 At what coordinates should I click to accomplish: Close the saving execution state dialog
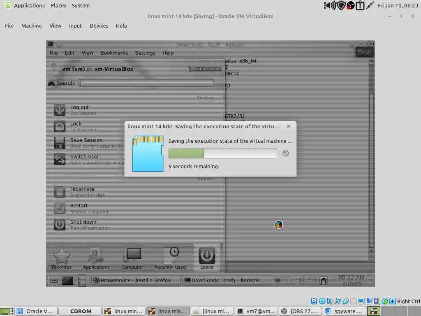(x=288, y=126)
